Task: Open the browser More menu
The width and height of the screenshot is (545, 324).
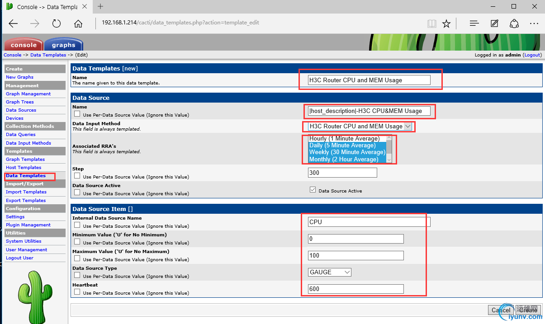Action: point(534,23)
